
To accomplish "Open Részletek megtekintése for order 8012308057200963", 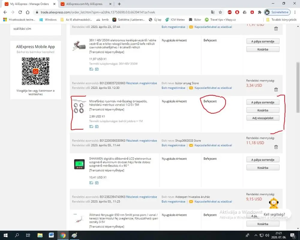I will 141,83.
